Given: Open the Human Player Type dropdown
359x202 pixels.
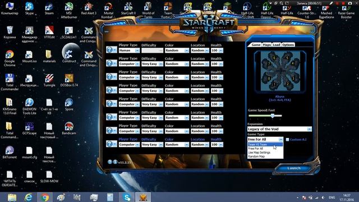Looking at the screenshot, I should tap(129, 50).
